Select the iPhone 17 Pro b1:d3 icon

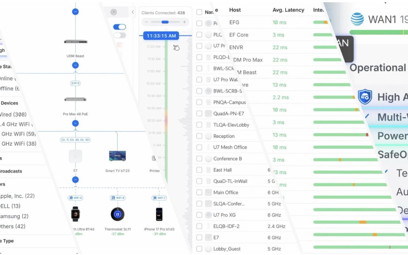click(x=159, y=214)
